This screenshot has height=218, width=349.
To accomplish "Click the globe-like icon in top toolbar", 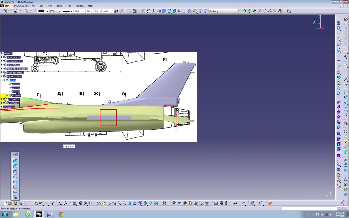I will point(148,11).
